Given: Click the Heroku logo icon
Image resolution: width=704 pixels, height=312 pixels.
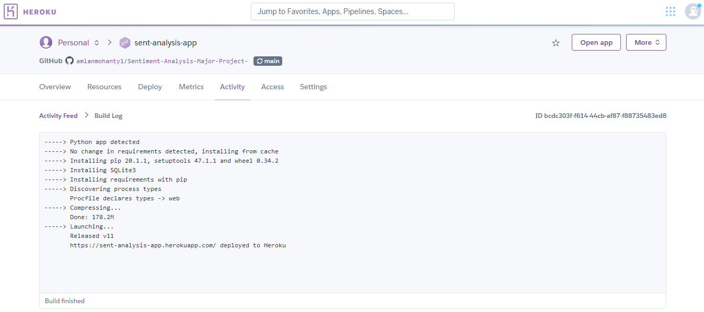Looking at the screenshot, I should (11, 11).
